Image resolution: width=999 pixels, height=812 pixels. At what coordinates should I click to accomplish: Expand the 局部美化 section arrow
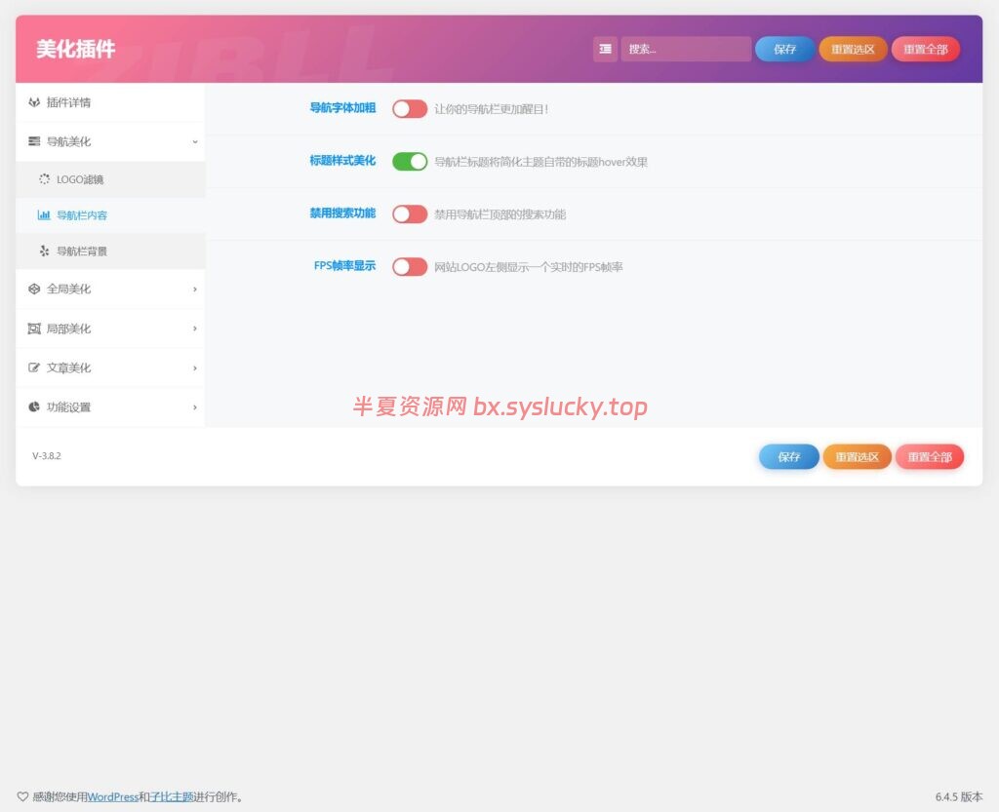click(x=195, y=329)
